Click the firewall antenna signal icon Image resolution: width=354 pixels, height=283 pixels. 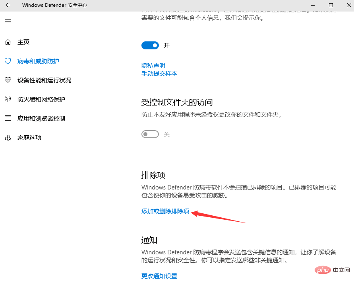pyautogui.click(x=8, y=99)
